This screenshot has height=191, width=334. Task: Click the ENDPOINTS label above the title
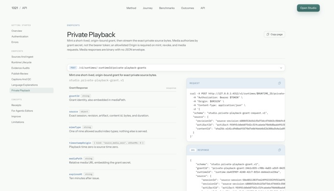point(73,25)
